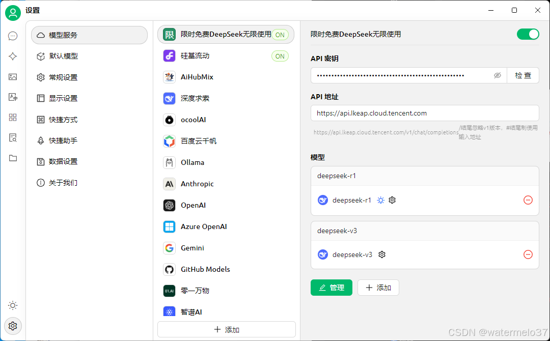Toggle the ON badge beside 硅基流动
The image size is (550, 341).
pyautogui.click(x=280, y=56)
